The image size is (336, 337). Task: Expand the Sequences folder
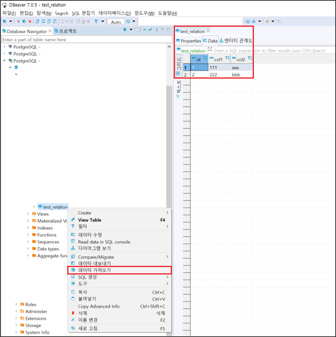(28, 242)
